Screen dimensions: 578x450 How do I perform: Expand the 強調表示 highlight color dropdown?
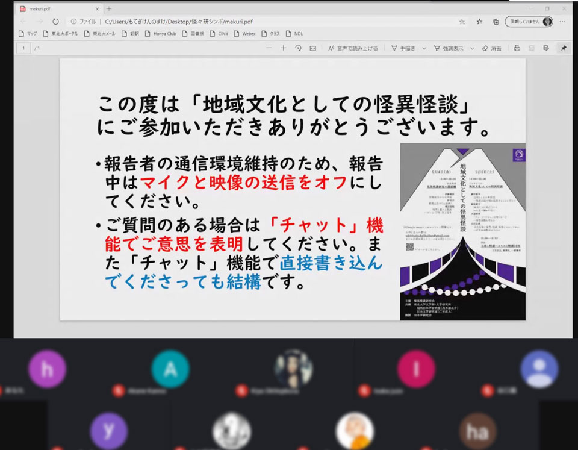(x=472, y=48)
